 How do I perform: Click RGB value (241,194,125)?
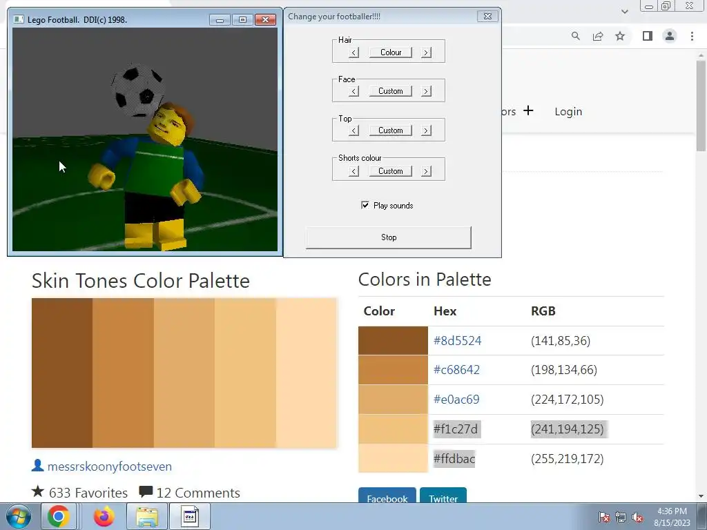pos(568,429)
